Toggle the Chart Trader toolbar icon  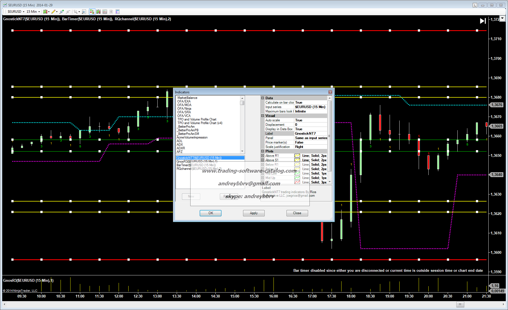click(92, 12)
